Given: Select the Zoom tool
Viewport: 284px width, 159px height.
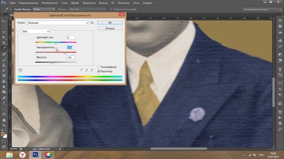Looking at the screenshot, I should 4,125.
